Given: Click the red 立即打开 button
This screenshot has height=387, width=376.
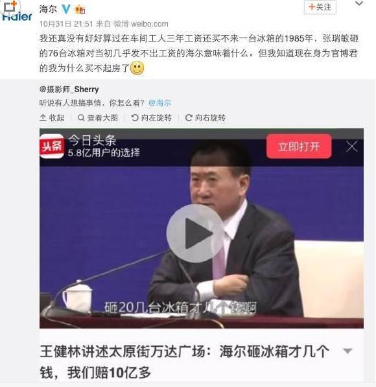Looking at the screenshot, I should 299,147.
